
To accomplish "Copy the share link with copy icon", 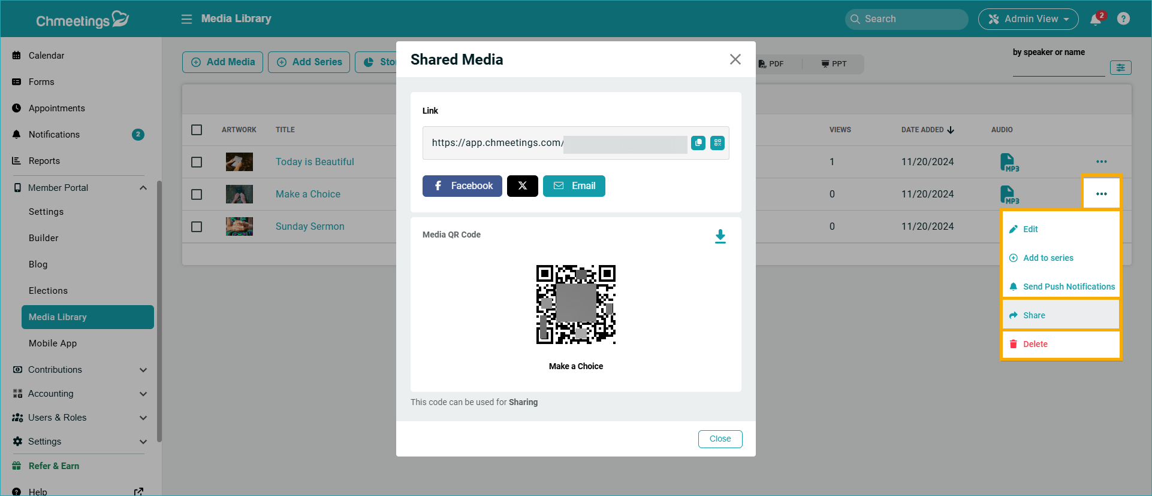I will point(698,143).
